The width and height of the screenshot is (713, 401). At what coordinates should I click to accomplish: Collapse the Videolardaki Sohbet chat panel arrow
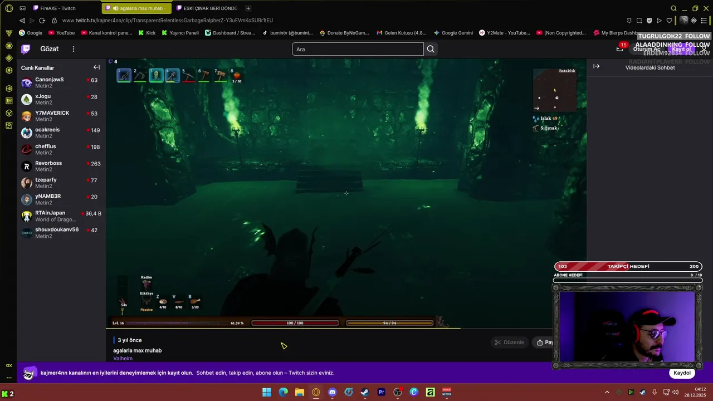[596, 66]
